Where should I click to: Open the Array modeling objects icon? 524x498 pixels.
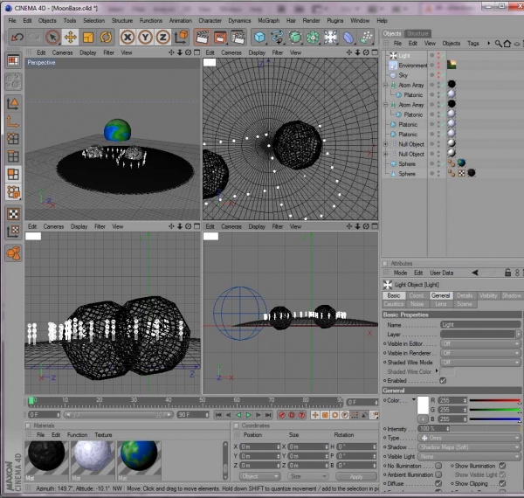coord(313,37)
